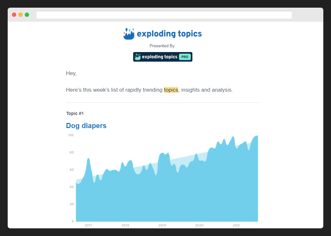Click the 2017 x-axis label
The height and width of the screenshot is (236, 331).
[88, 225]
